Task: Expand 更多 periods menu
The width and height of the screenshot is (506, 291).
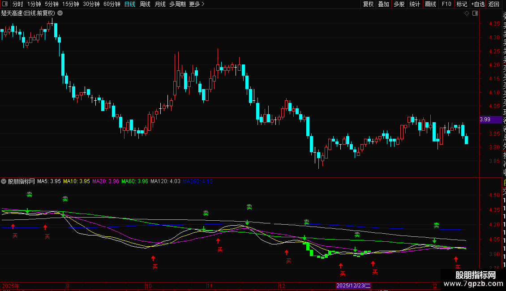Action: (197, 4)
